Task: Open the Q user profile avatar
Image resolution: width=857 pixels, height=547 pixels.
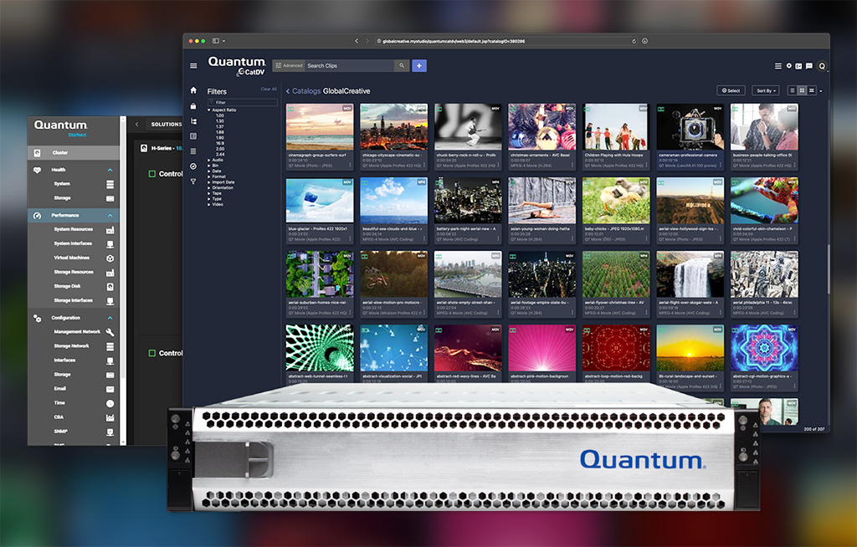Action: [822, 66]
